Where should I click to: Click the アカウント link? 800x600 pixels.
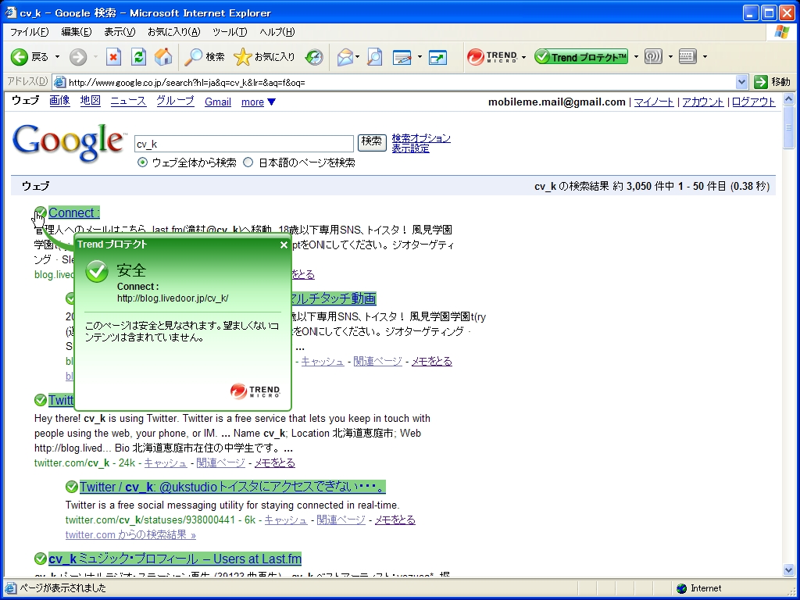(x=702, y=102)
